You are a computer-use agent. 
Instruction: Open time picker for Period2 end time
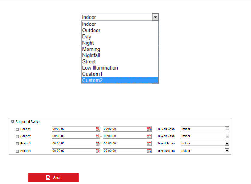149,136
